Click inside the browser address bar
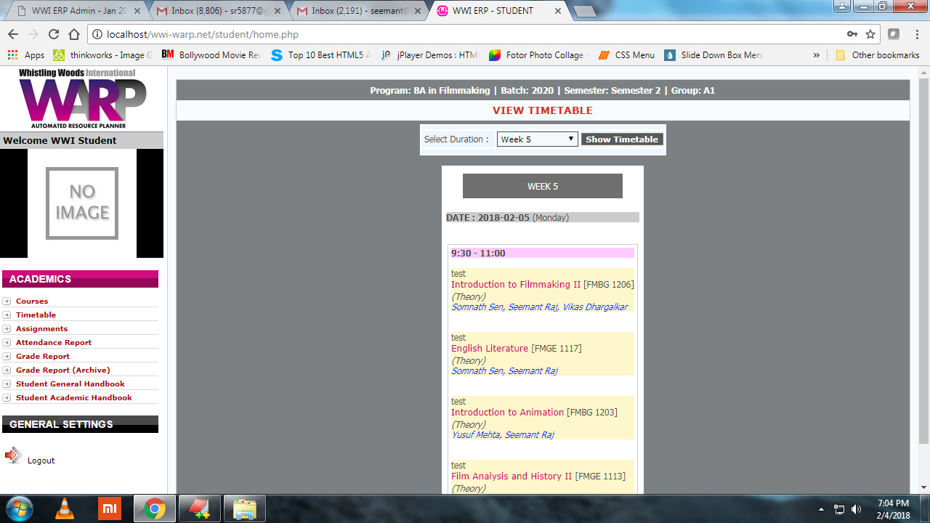This screenshot has height=523, width=930. pos(436,33)
